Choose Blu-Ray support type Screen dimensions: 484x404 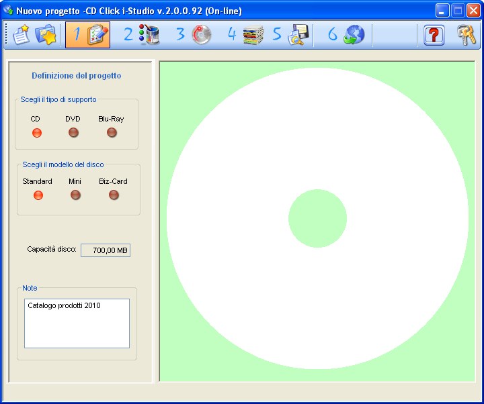(112, 133)
